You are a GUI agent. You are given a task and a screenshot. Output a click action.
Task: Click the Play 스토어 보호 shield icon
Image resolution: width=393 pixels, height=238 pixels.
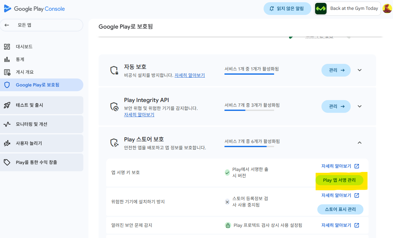114,143
